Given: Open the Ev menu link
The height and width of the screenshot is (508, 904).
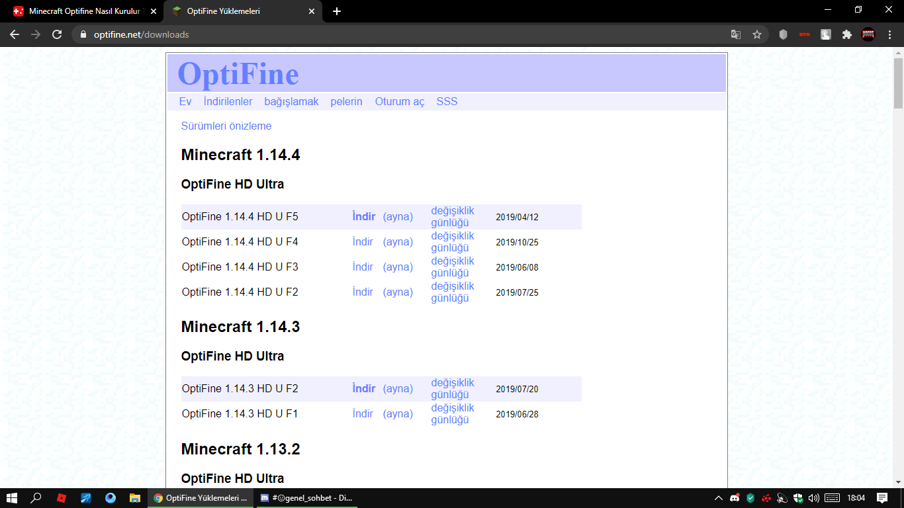Looking at the screenshot, I should (185, 101).
